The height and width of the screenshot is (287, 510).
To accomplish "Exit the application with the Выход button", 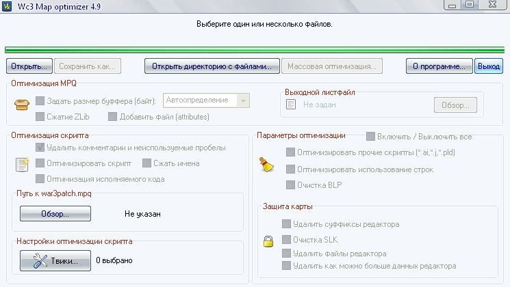I will [x=489, y=66].
